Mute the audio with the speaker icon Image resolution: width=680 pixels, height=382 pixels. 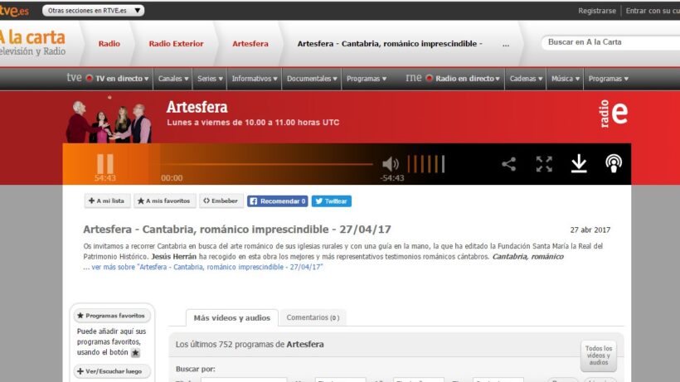pos(391,164)
